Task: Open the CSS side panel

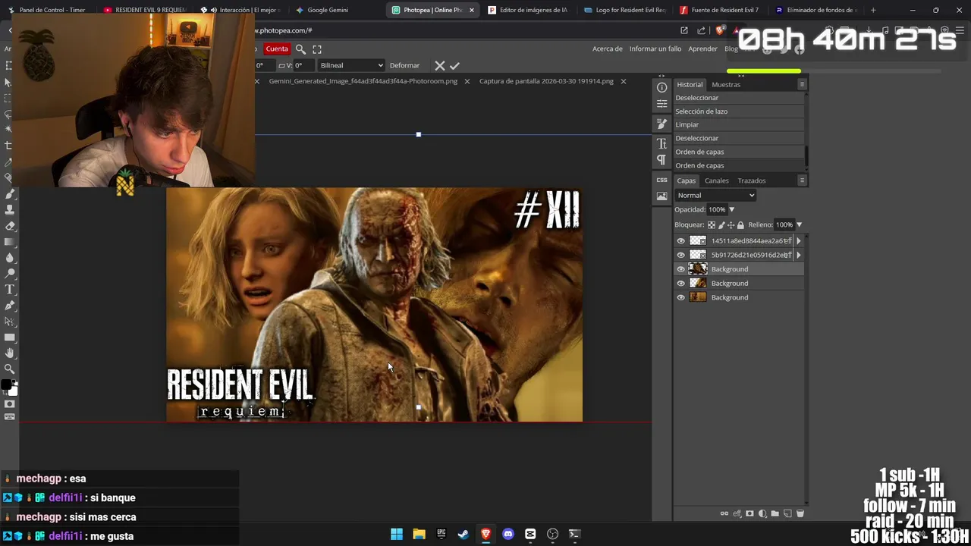Action: (661, 180)
